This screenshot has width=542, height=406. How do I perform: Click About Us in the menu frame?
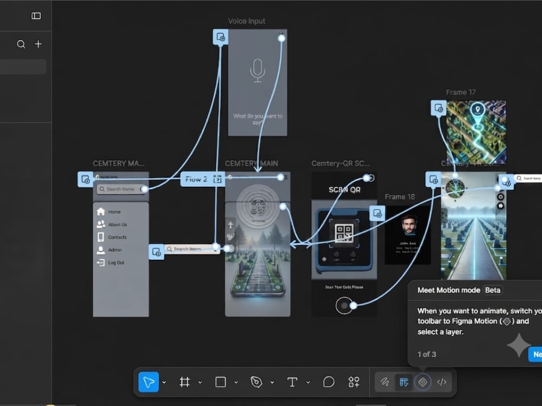118,225
